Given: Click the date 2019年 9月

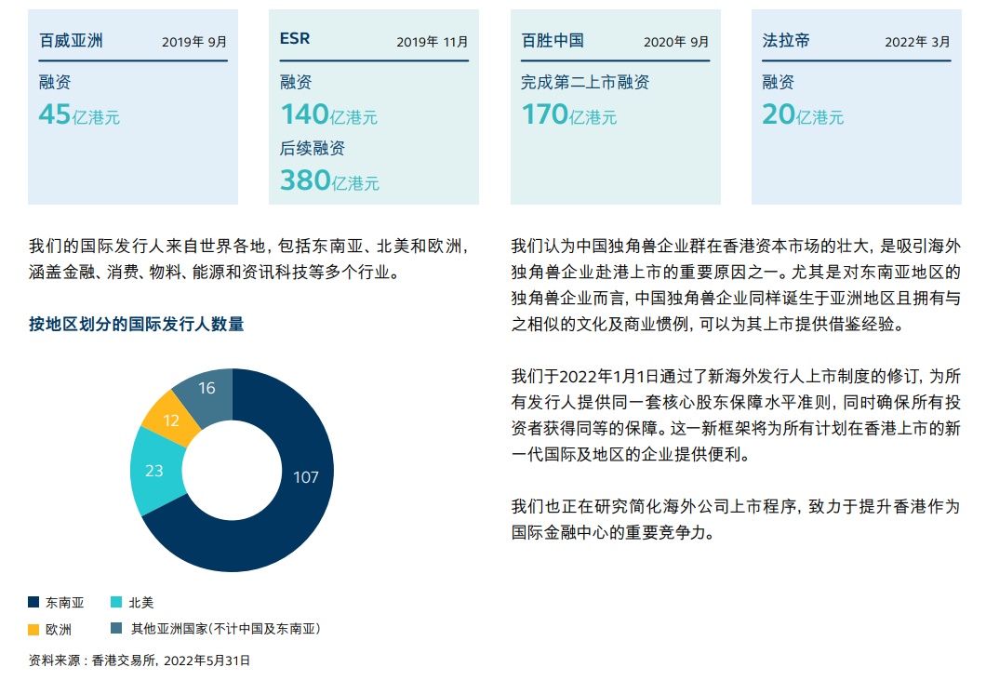Looking at the screenshot, I should 194,42.
